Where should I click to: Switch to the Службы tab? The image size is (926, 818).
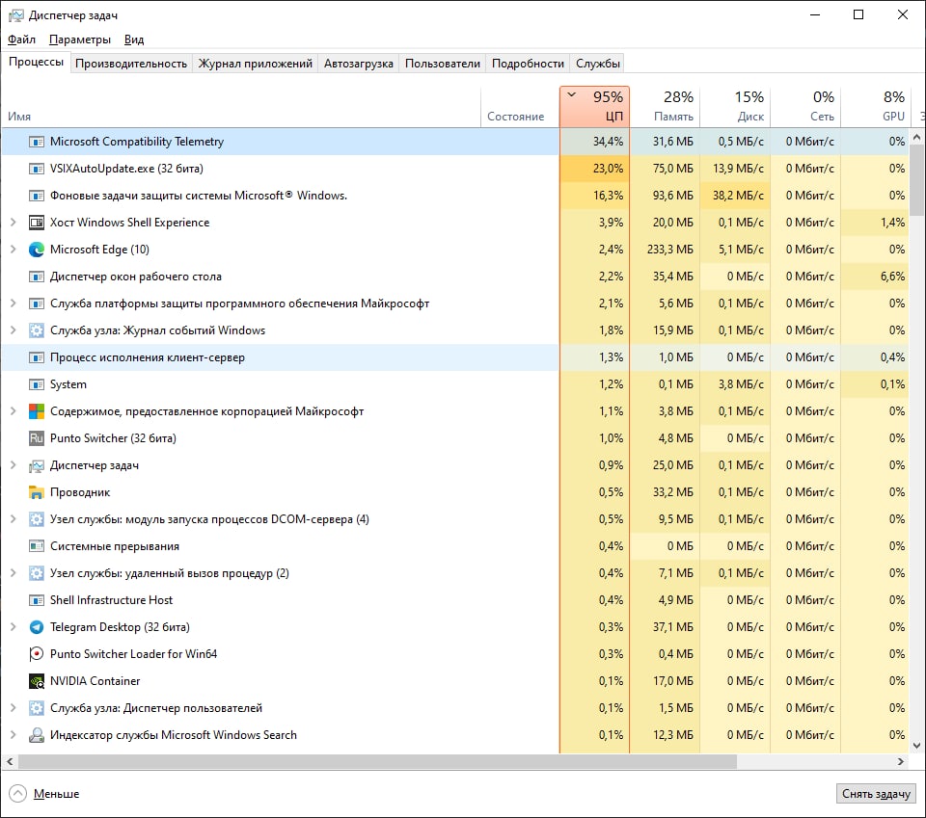[x=598, y=64]
